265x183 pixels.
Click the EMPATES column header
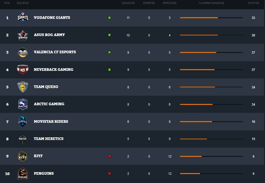(149, 3)
